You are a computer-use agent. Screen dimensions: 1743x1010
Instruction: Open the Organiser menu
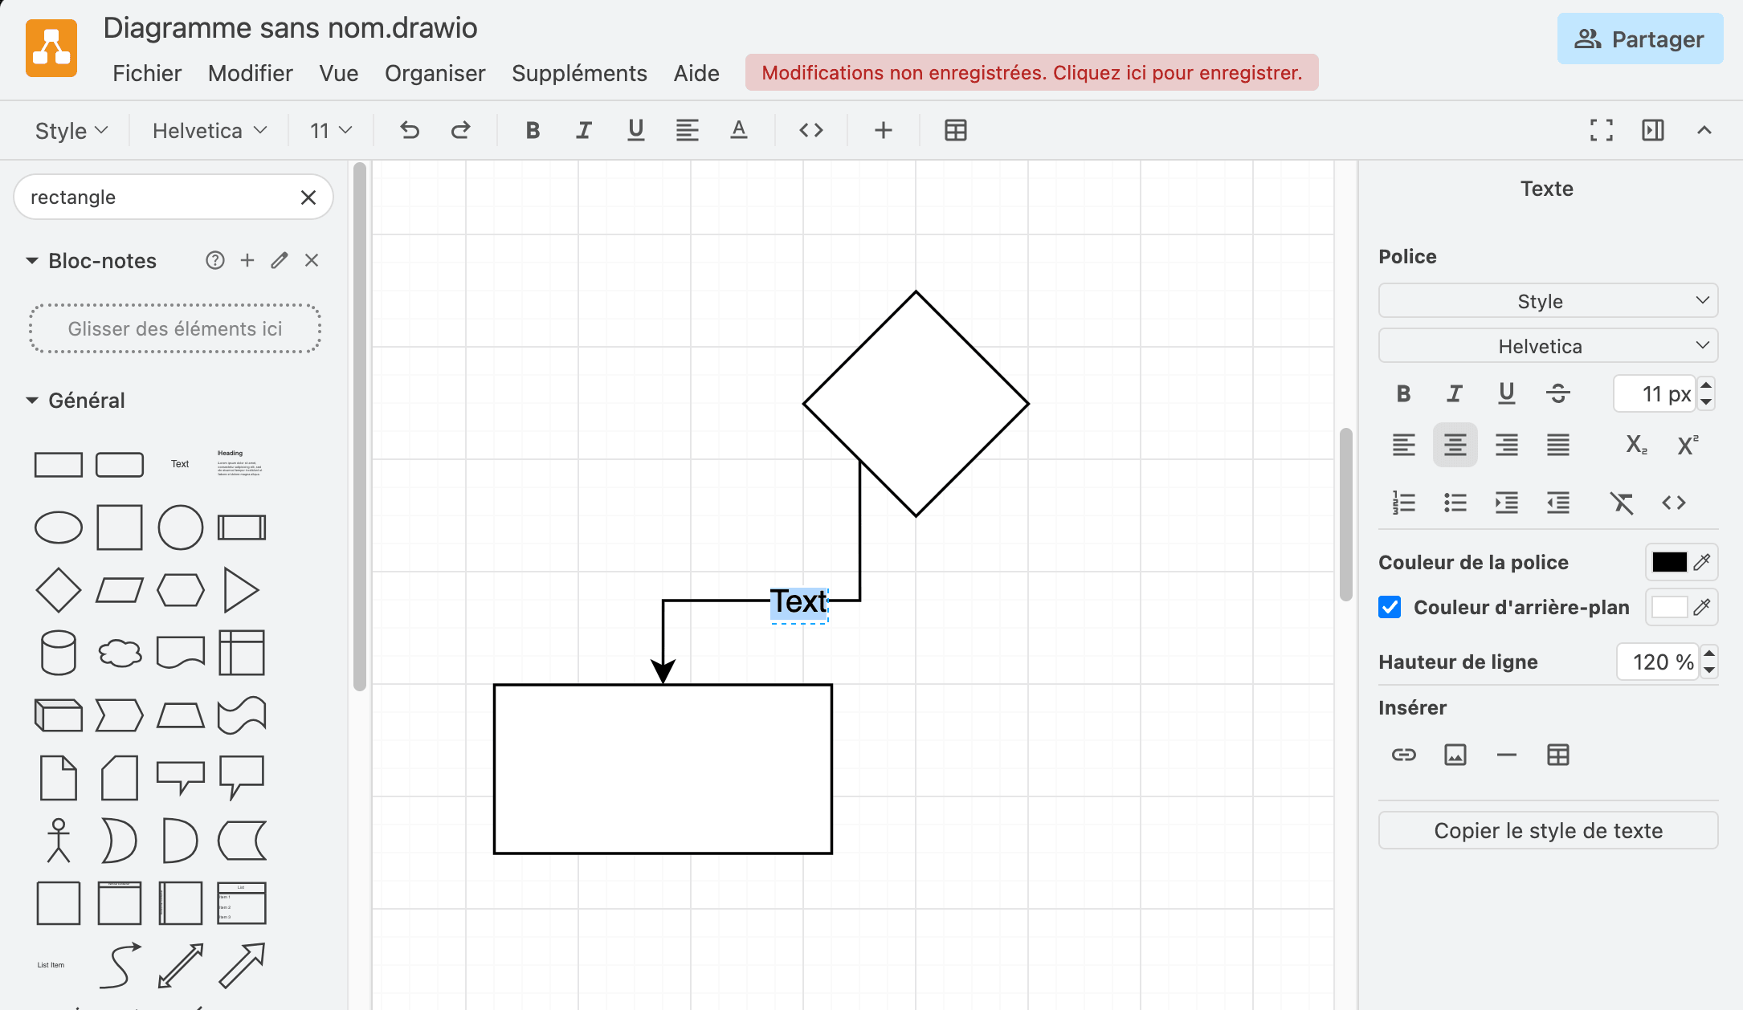point(435,73)
